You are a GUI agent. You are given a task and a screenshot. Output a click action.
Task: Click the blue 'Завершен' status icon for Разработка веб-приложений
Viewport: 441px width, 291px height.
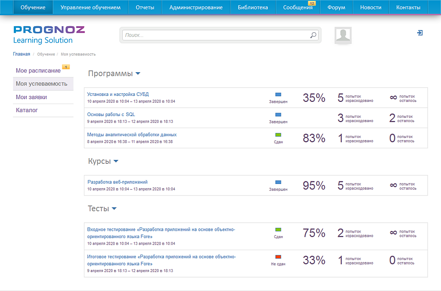(x=278, y=183)
